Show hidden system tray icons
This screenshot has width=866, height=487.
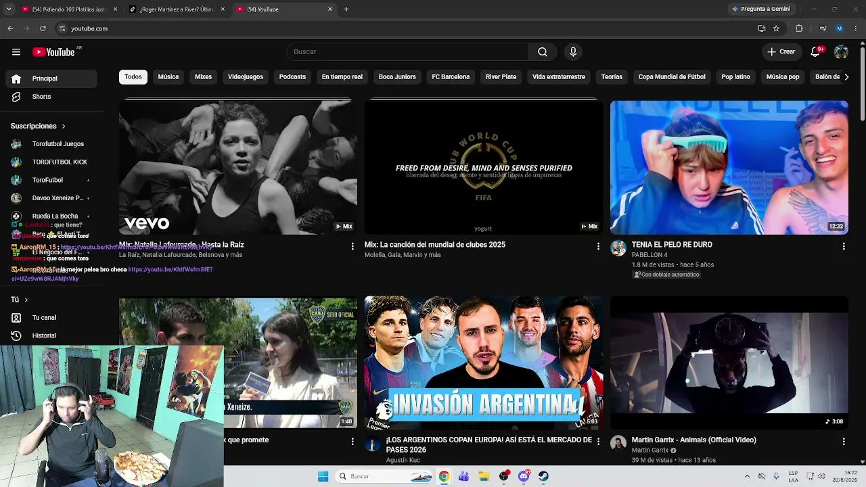[747, 476]
